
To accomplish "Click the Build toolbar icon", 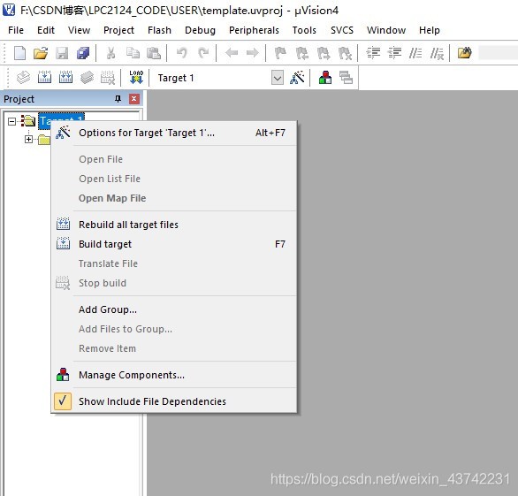I will 44,78.
